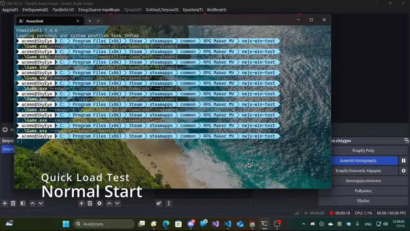Open audio mixer three-dot menu
The height and width of the screenshot is (231, 410).
[169, 203]
